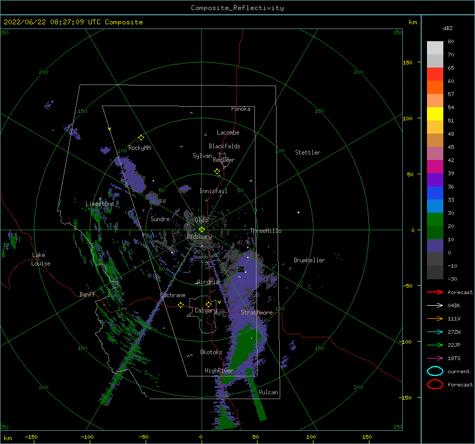
Task: Click the Calgary city label
Action: [206, 310]
